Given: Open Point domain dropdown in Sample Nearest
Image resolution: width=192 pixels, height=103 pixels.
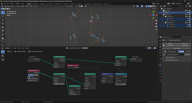Looking at the screenshot, I should coord(75,91).
